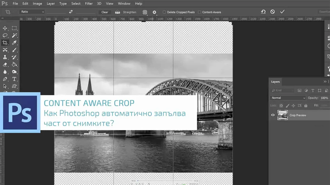The height and width of the screenshot is (185, 330).
Task: Collapse the Layers panel with double arrows
Action: click(325, 82)
